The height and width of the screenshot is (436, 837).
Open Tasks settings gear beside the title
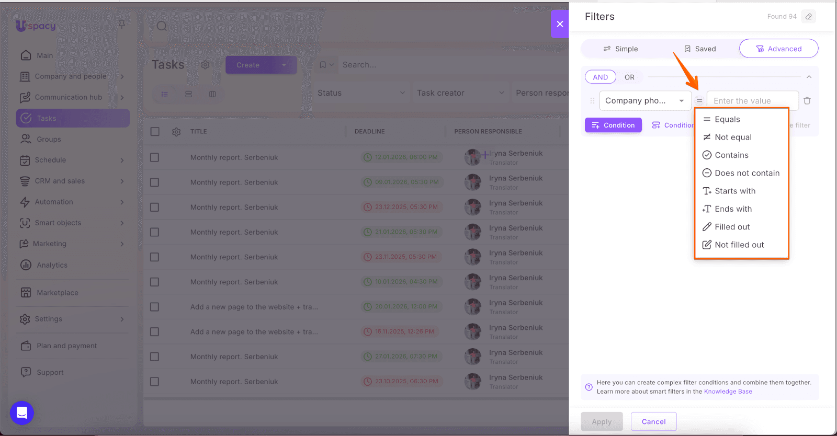coord(205,65)
